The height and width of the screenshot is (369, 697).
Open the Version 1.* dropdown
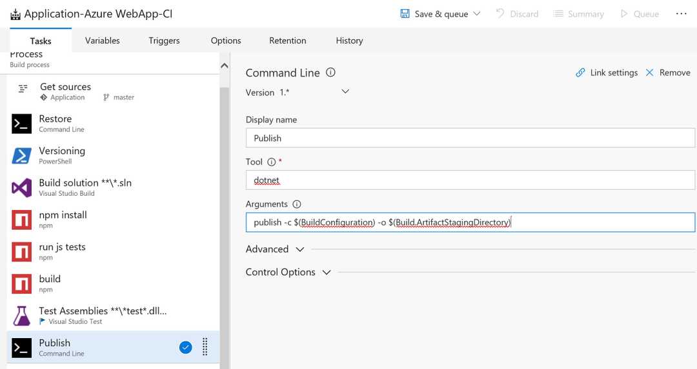(345, 91)
